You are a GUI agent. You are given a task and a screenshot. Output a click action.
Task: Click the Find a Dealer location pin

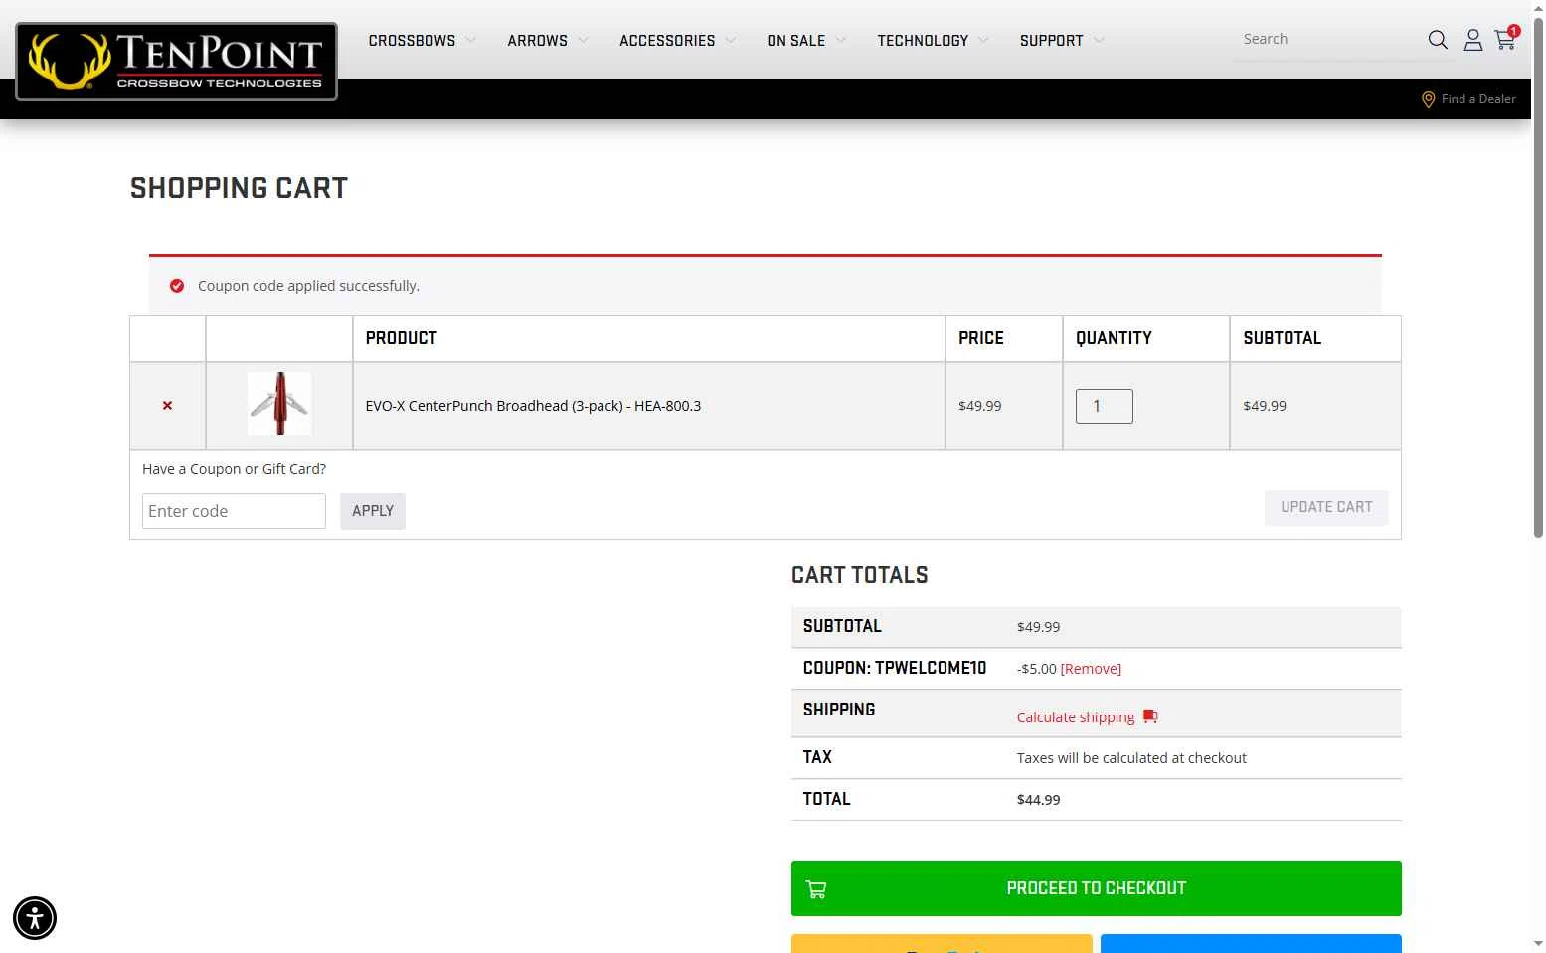point(1428,99)
